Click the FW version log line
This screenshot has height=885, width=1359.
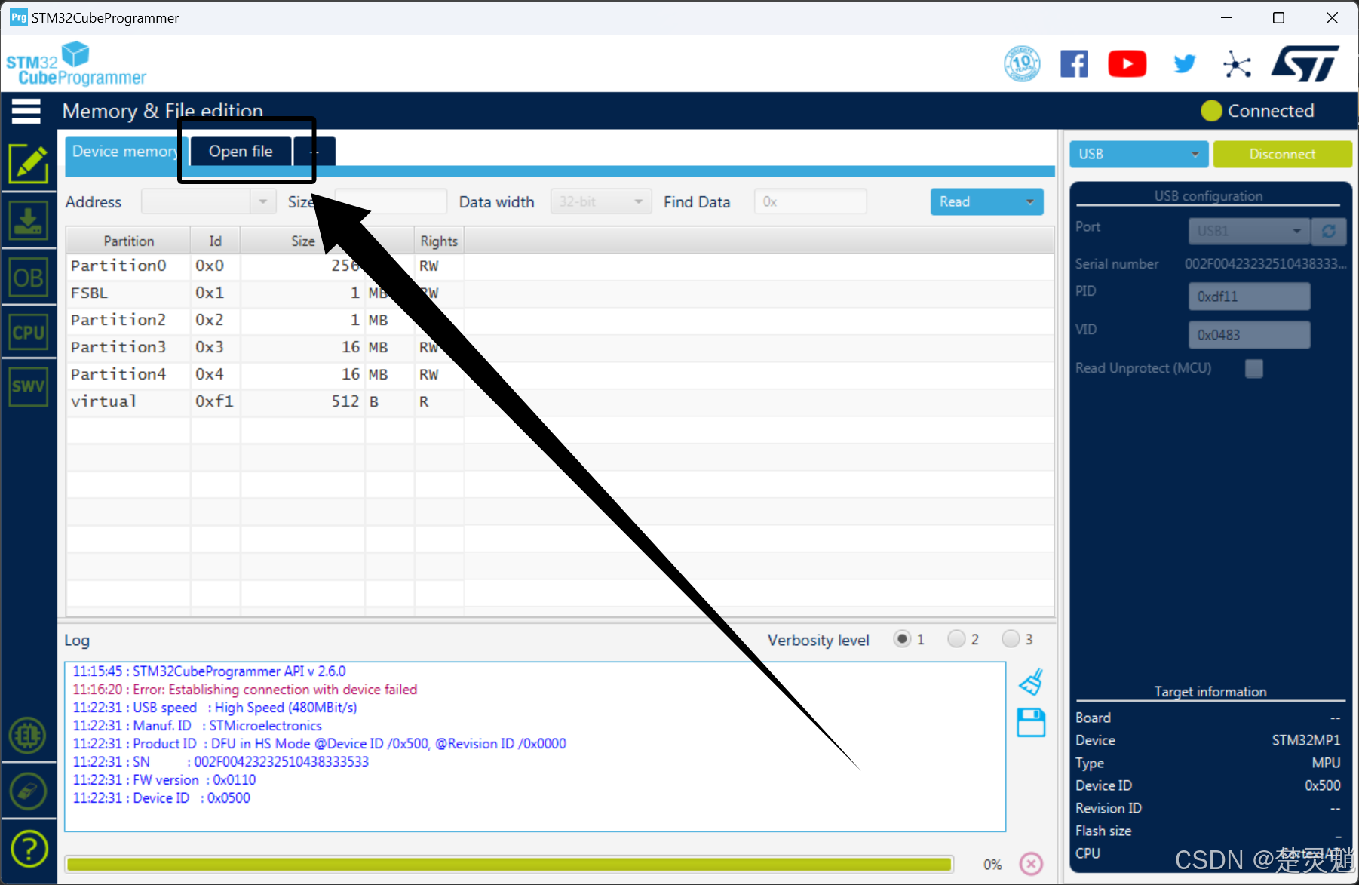(164, 779)
